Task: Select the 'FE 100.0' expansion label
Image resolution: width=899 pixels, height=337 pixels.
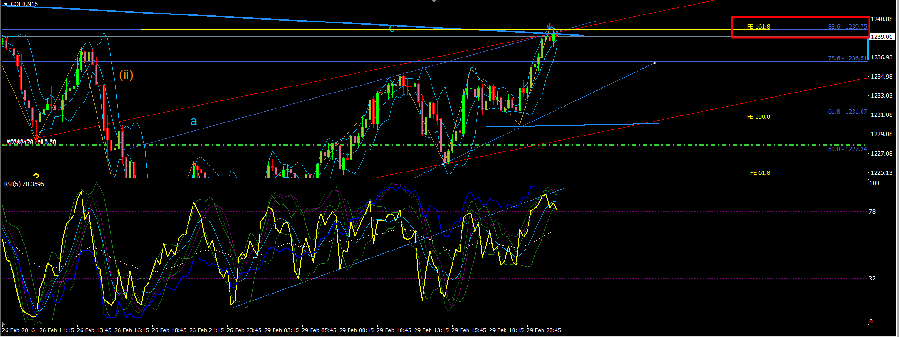Action: [x=758, y=117]
